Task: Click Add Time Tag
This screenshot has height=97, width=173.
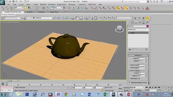Action: (109, 91)
